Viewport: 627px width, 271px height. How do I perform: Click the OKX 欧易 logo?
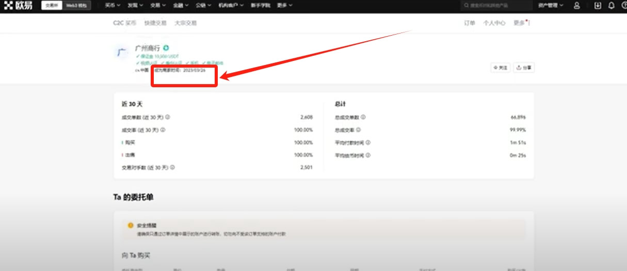pos(18,6)
